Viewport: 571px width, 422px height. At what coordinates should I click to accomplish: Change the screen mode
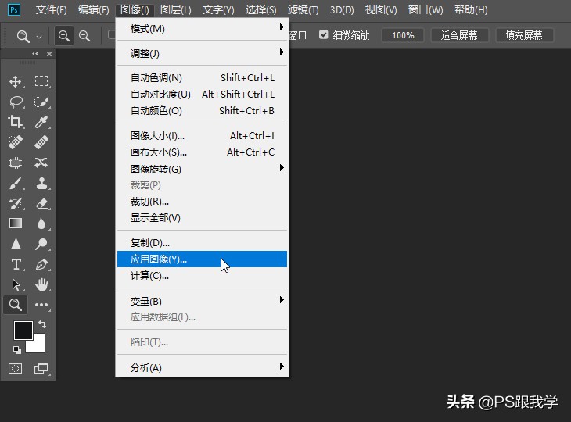tap(41, 369)
